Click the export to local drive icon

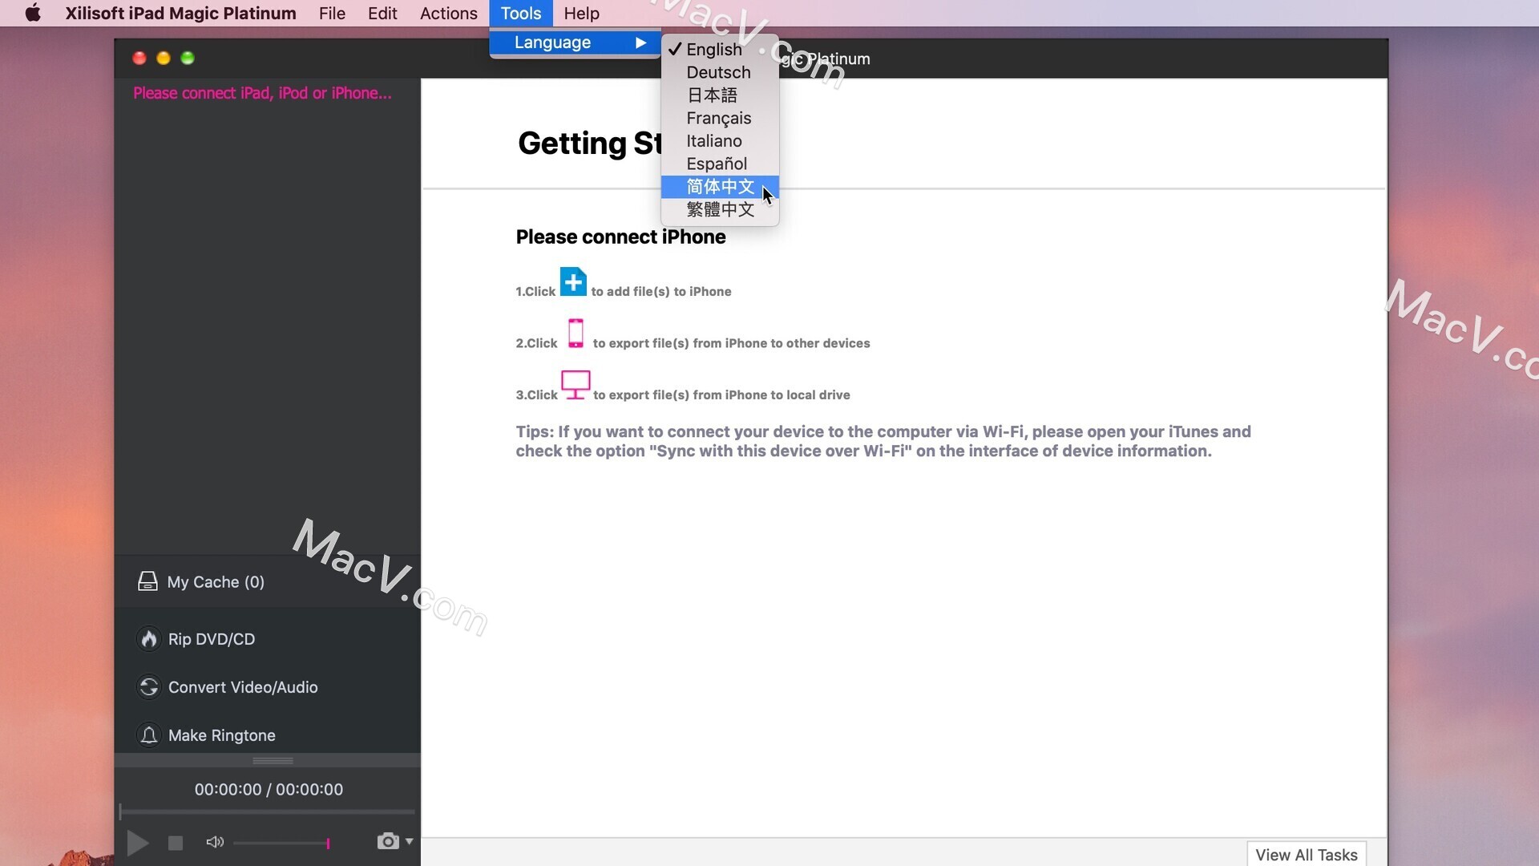(x=575, y=384)
